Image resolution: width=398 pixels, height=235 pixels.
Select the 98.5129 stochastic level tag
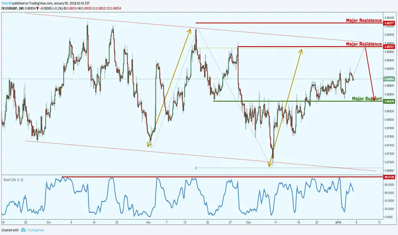click(x=389, y=177)
